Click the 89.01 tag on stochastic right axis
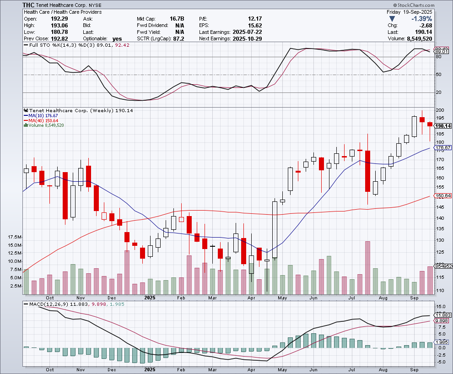Screen dimensions: 453x374 [442, 51]
